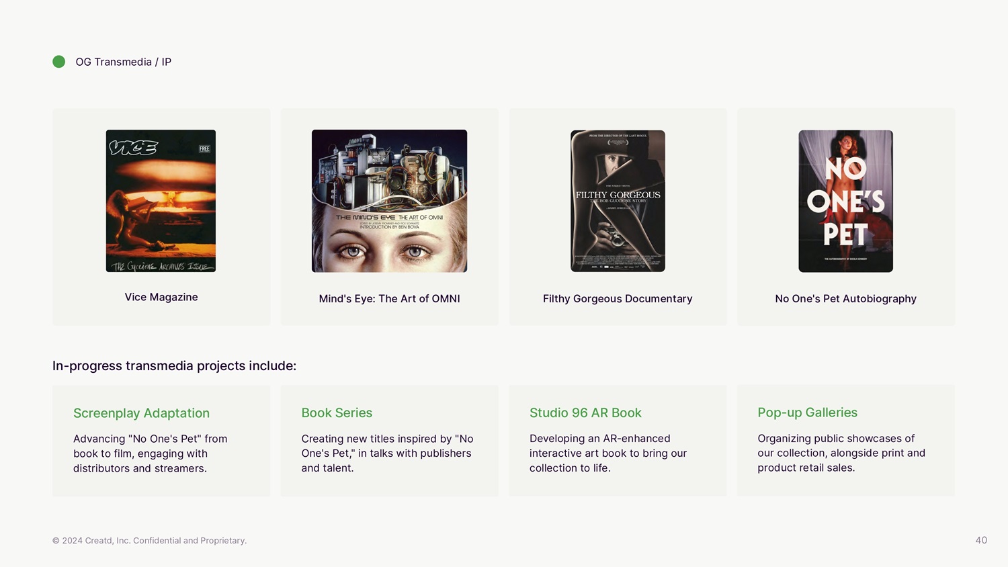1008x567 pixels.
Task: Open the Pop-up Galleries heading
Action: tap(807, 412)
